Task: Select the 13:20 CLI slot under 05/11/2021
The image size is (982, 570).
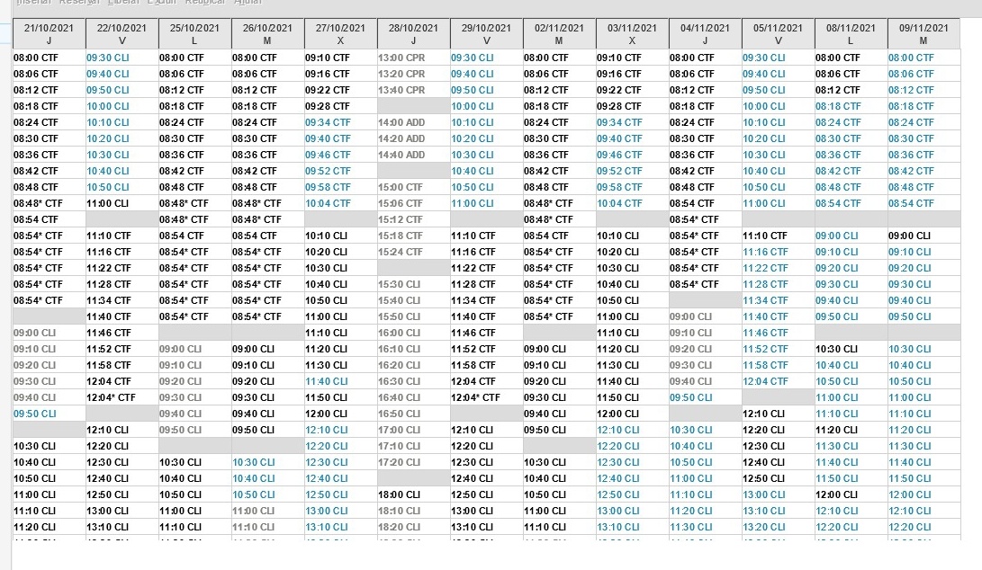Action: point(779,527)
